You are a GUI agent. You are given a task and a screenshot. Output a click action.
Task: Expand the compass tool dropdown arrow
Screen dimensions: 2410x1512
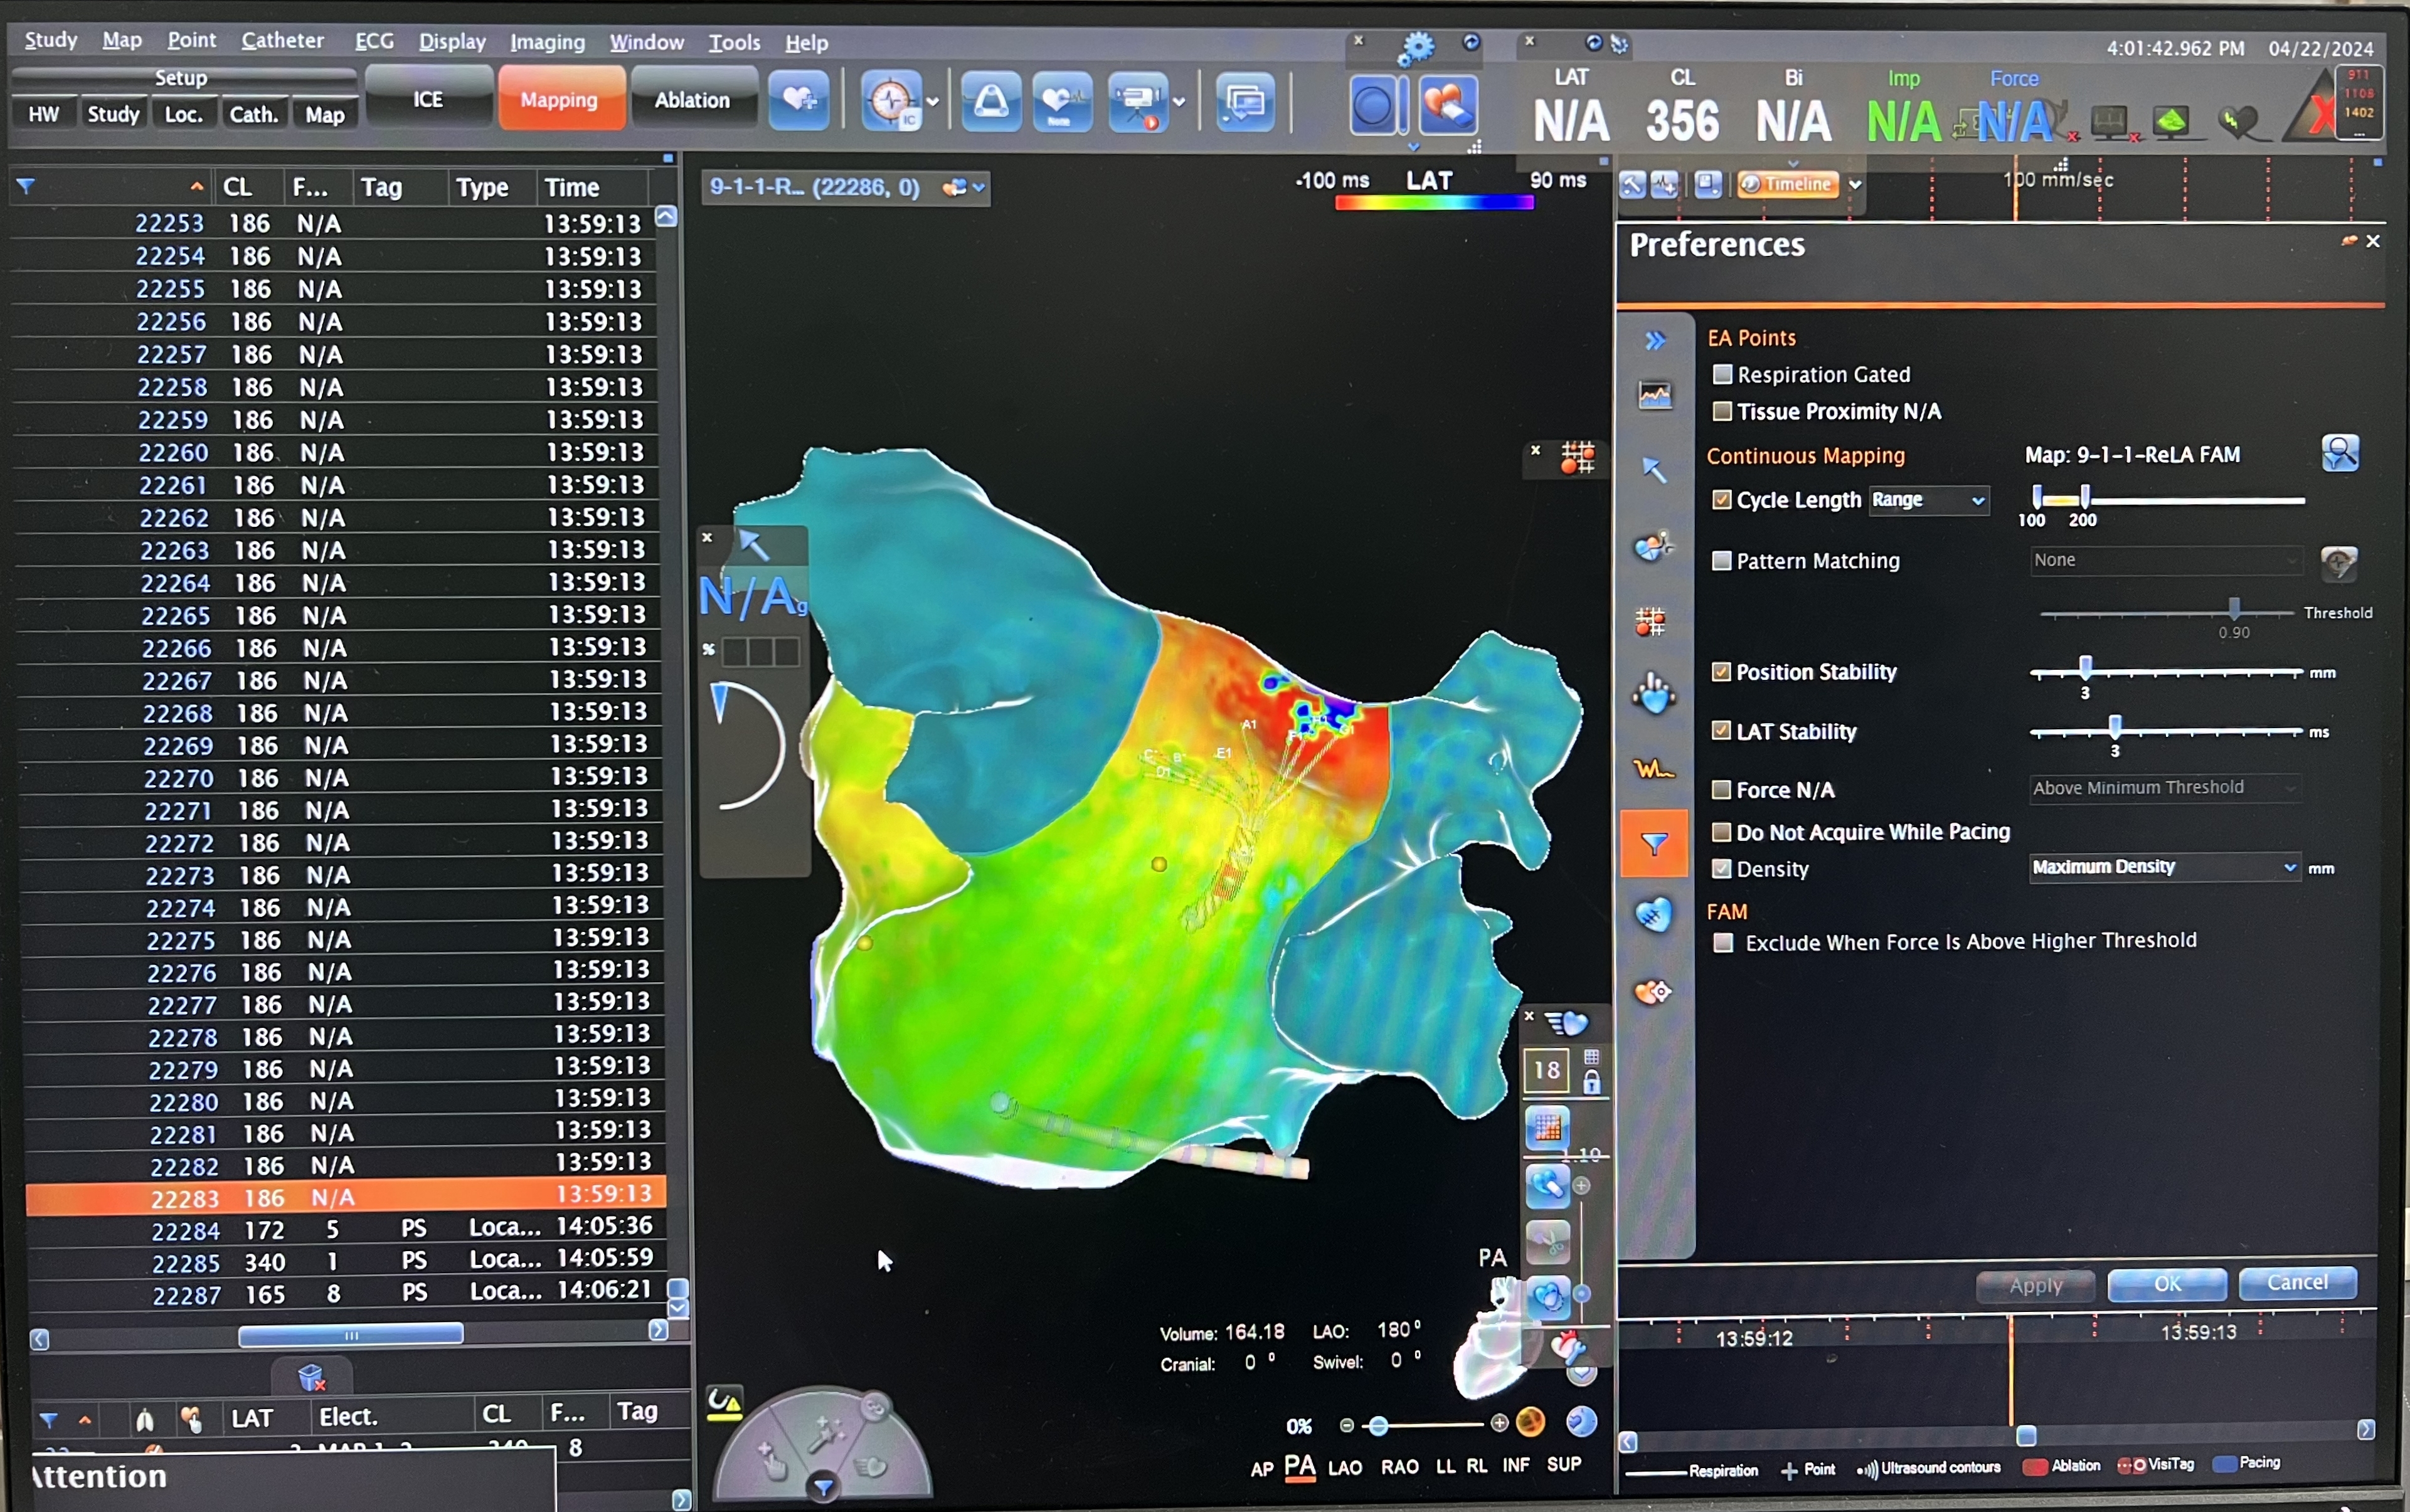click(933, 101)
